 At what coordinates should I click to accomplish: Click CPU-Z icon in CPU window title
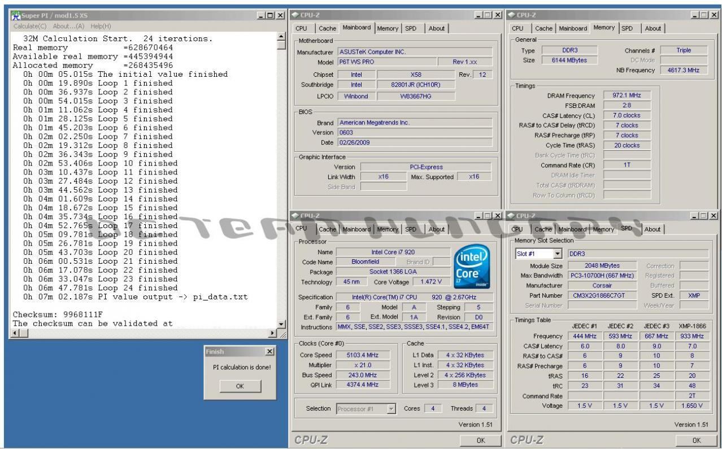[x=296, y=216]
